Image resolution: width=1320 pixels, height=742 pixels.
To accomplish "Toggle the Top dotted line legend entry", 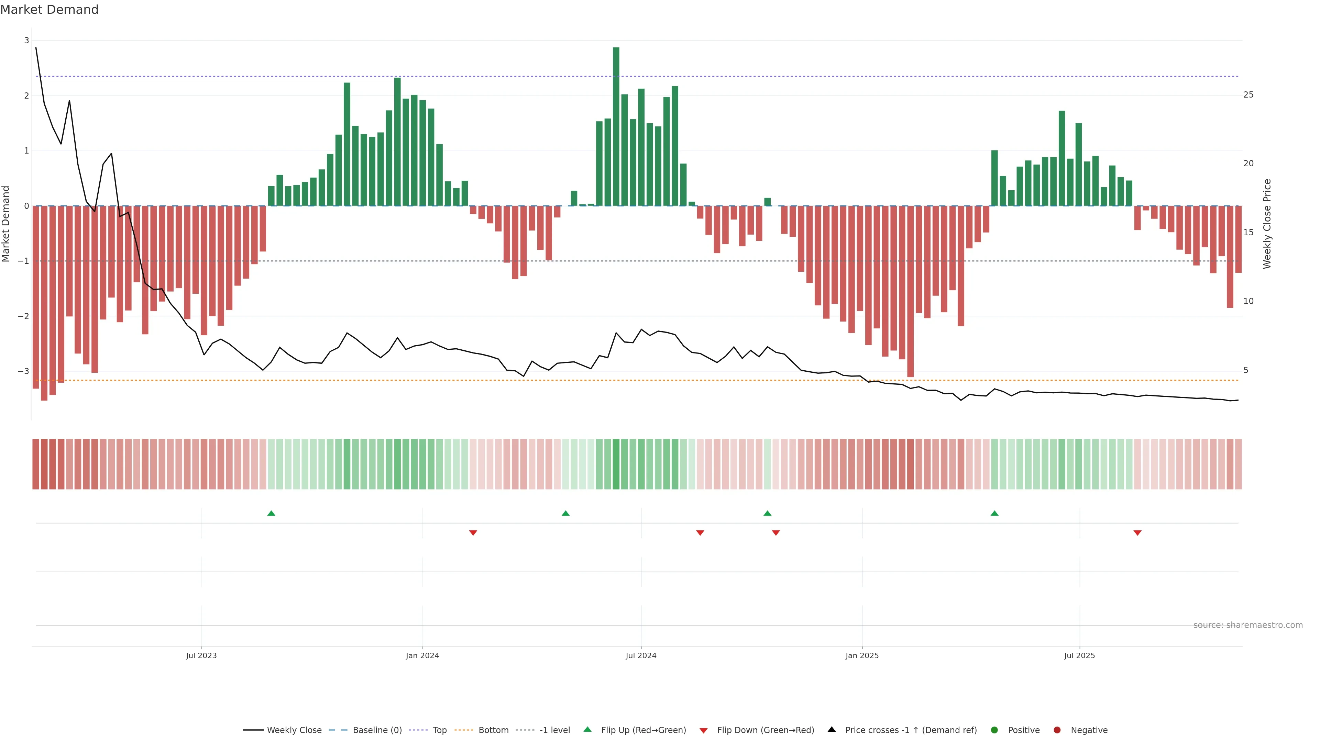I will click(439, 730).
